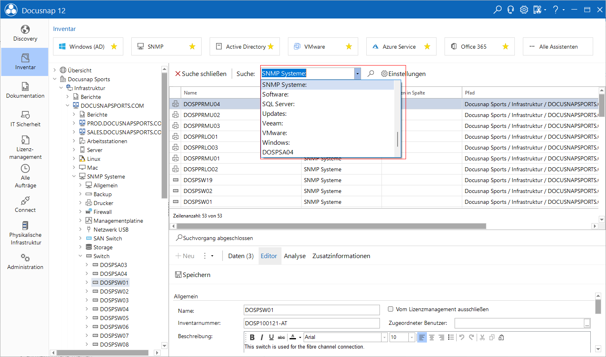Toggle bold formatting in the Beschreibung editor
This screenshot has height=357, width=606.
(252, 337)
